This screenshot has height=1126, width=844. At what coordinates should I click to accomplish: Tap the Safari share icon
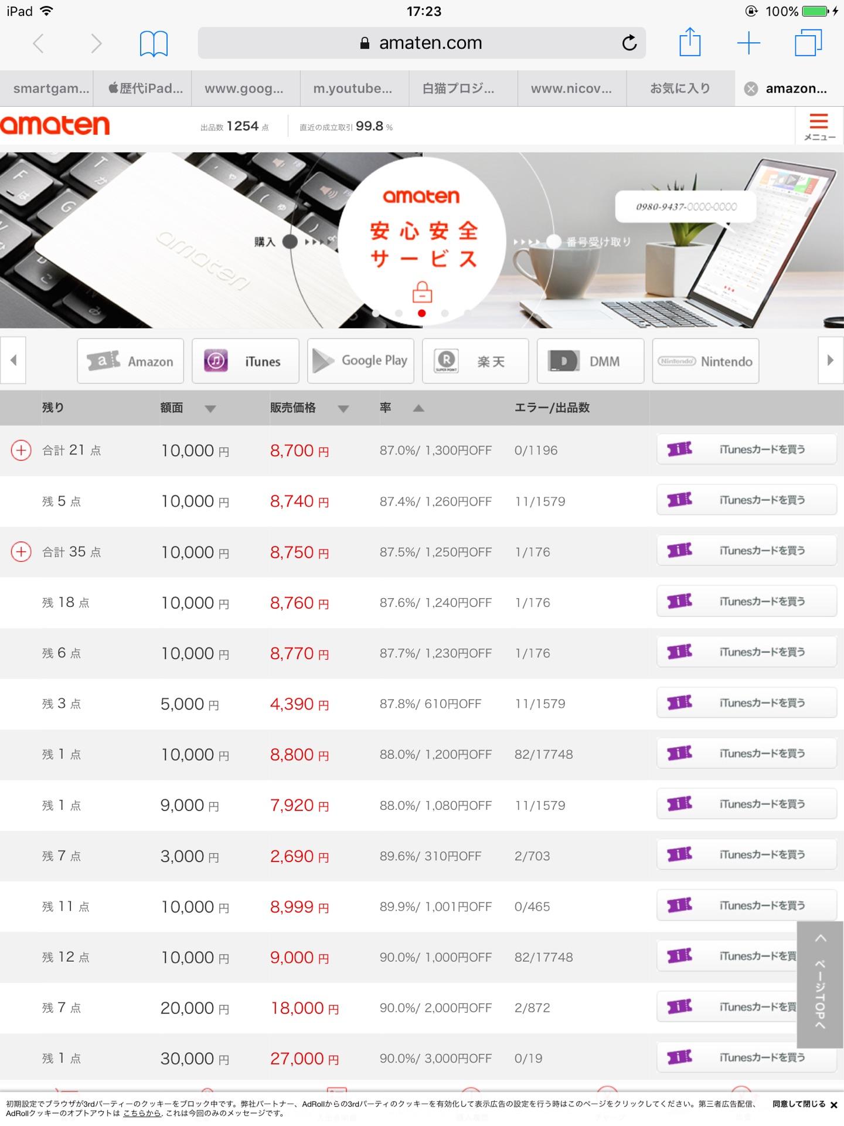[690, 43]
